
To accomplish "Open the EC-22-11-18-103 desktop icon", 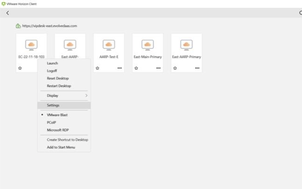I will [31, 45].
